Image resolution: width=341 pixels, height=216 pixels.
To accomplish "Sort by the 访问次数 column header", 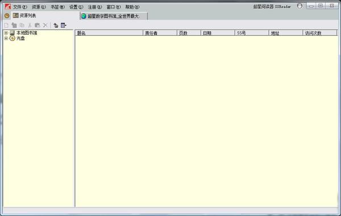I will (x=320, y=33).
